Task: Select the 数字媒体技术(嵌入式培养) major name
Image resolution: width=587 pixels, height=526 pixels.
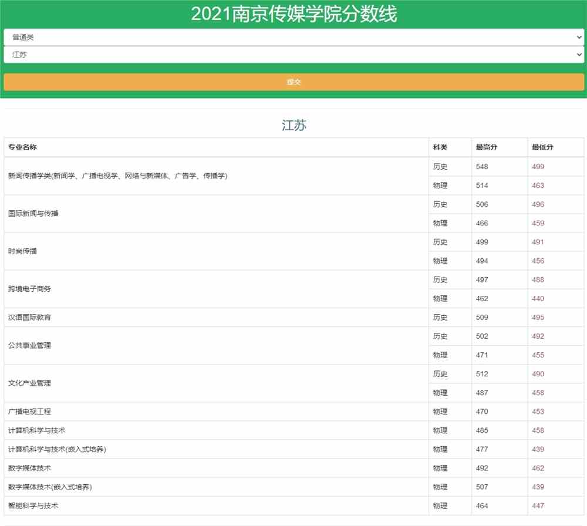Action: (x=50, y=487)
